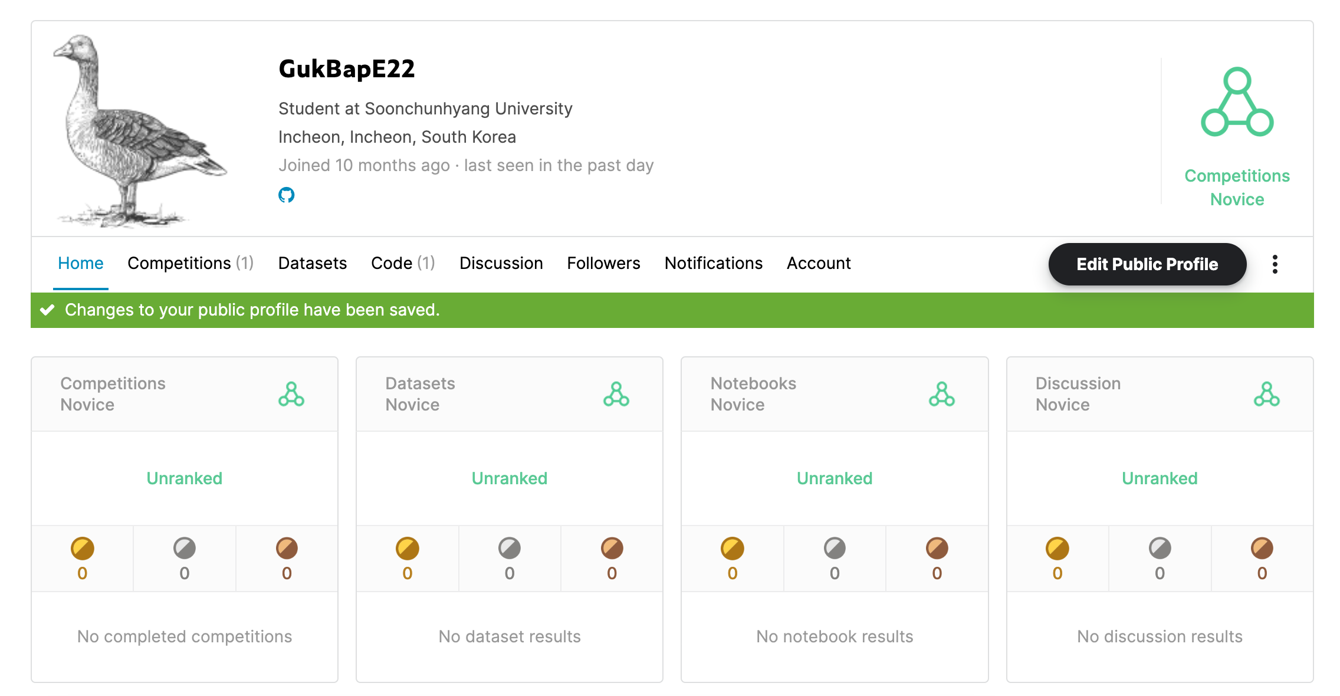Image resolution: width=1340 pixels, height=696 pixels.
Task: Click the Notebooks card tier icon
Action: (x=942, y=394)
